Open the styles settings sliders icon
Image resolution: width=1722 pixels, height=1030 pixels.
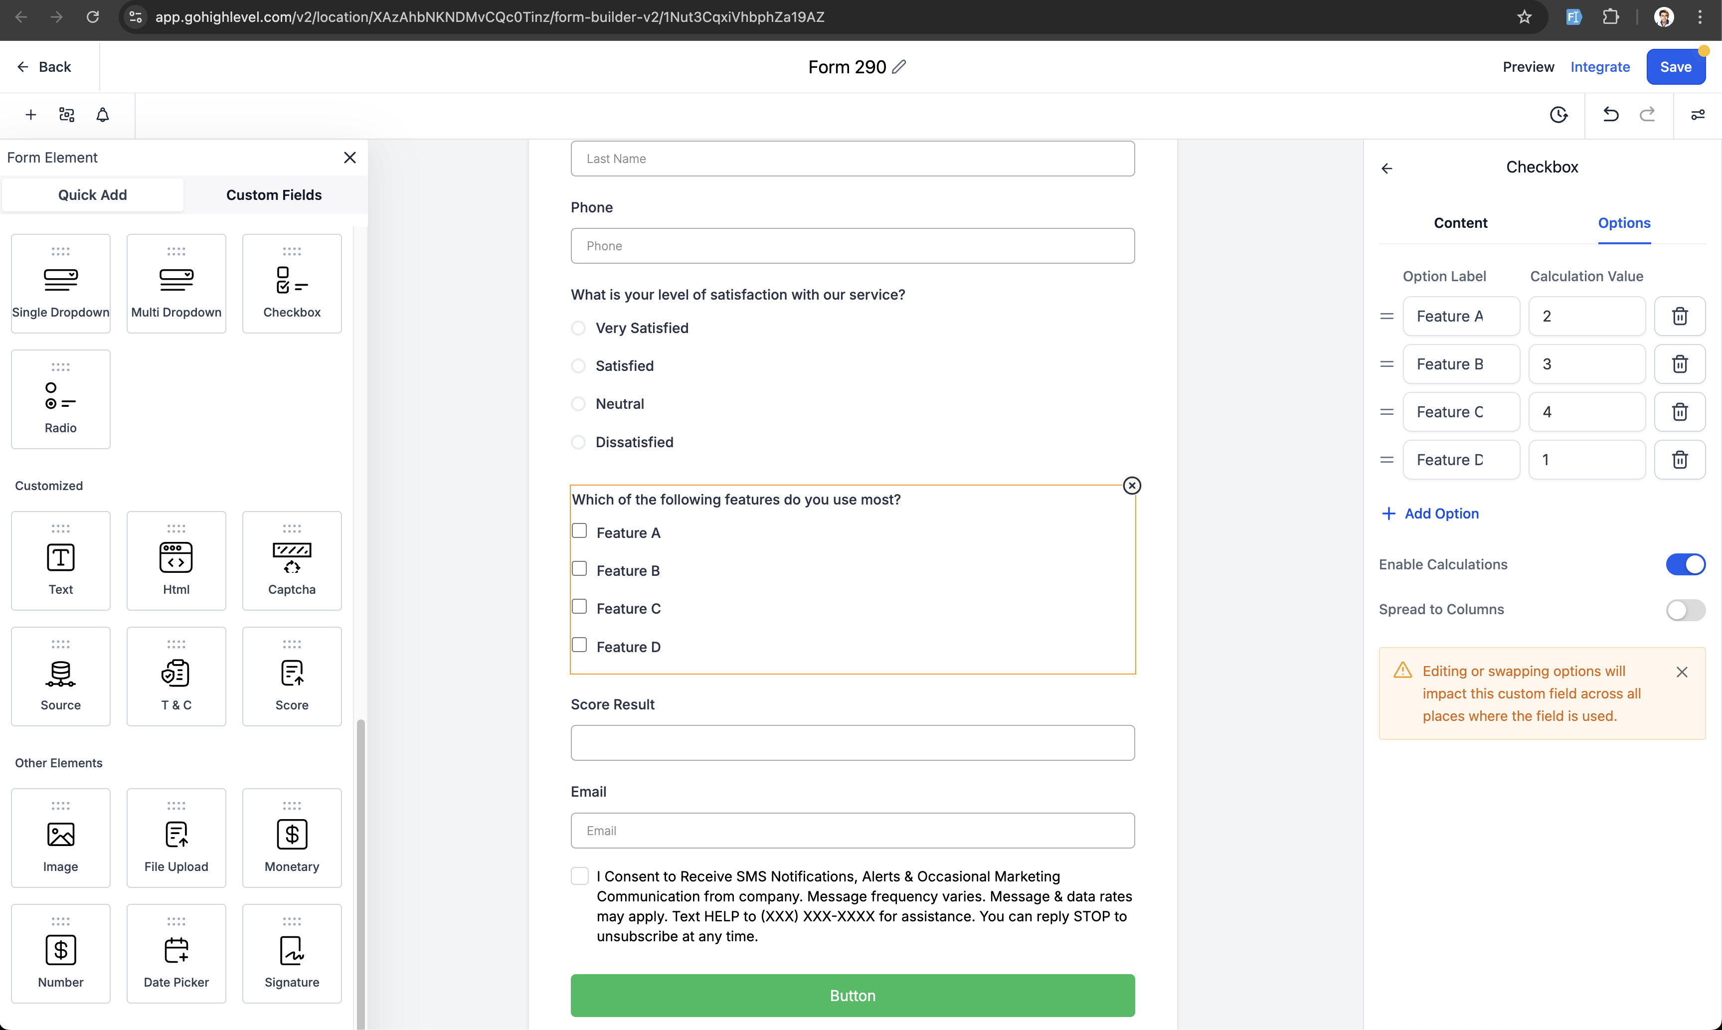coord(1698,115)
